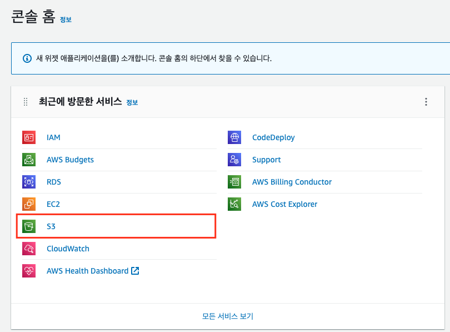Navigate to CodeDeploy
Screen dimensions: 450x332
tap(273, 138)
